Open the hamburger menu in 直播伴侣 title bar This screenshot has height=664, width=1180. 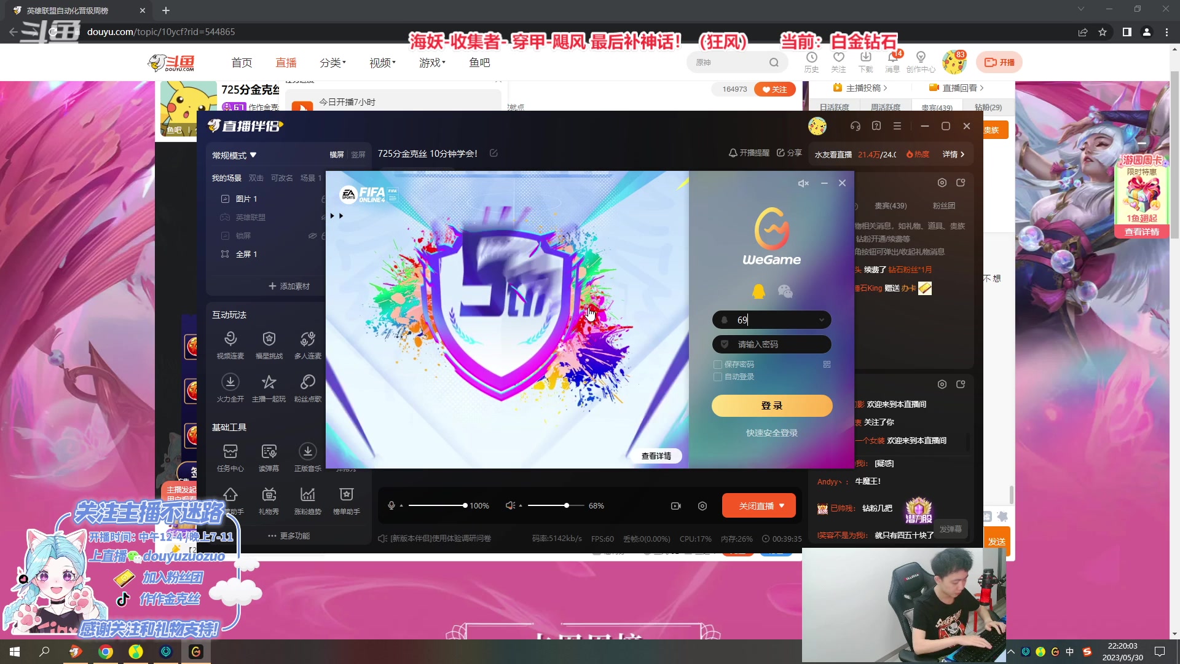point(897,126)
